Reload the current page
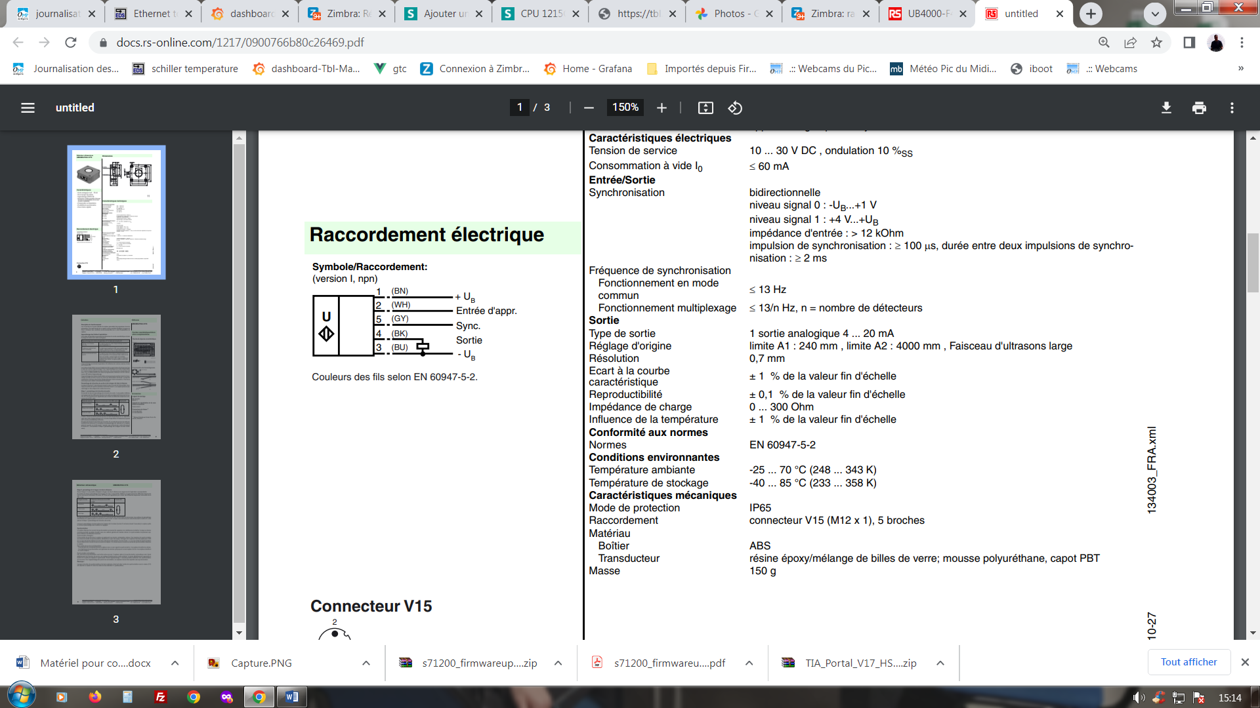The height and width of the screenshot is (708, 1260). [71, 43]
